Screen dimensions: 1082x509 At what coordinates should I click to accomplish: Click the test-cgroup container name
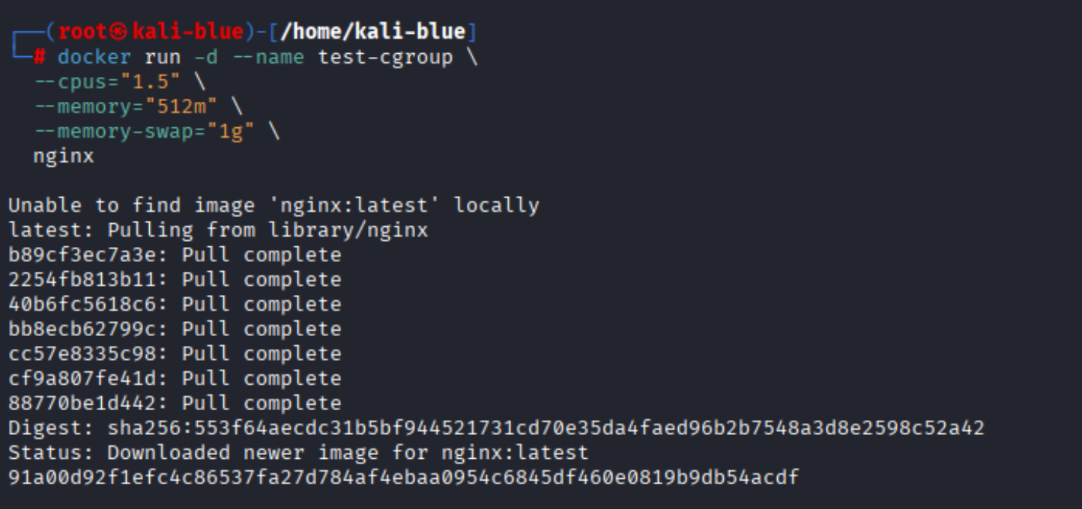pyautogui.click(x=385, y=57)
